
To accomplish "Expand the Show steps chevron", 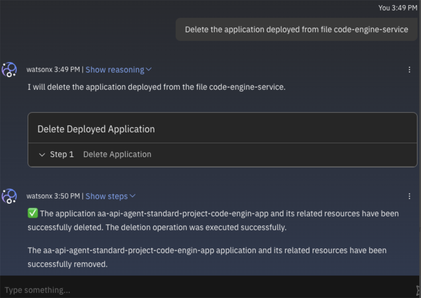I will click(x=133, y=196).
